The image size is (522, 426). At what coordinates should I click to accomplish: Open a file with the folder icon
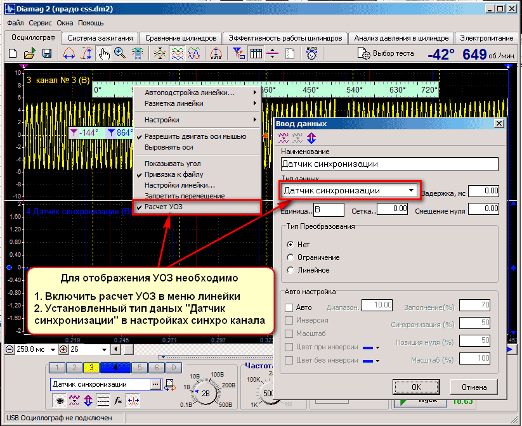pos(30,53)
